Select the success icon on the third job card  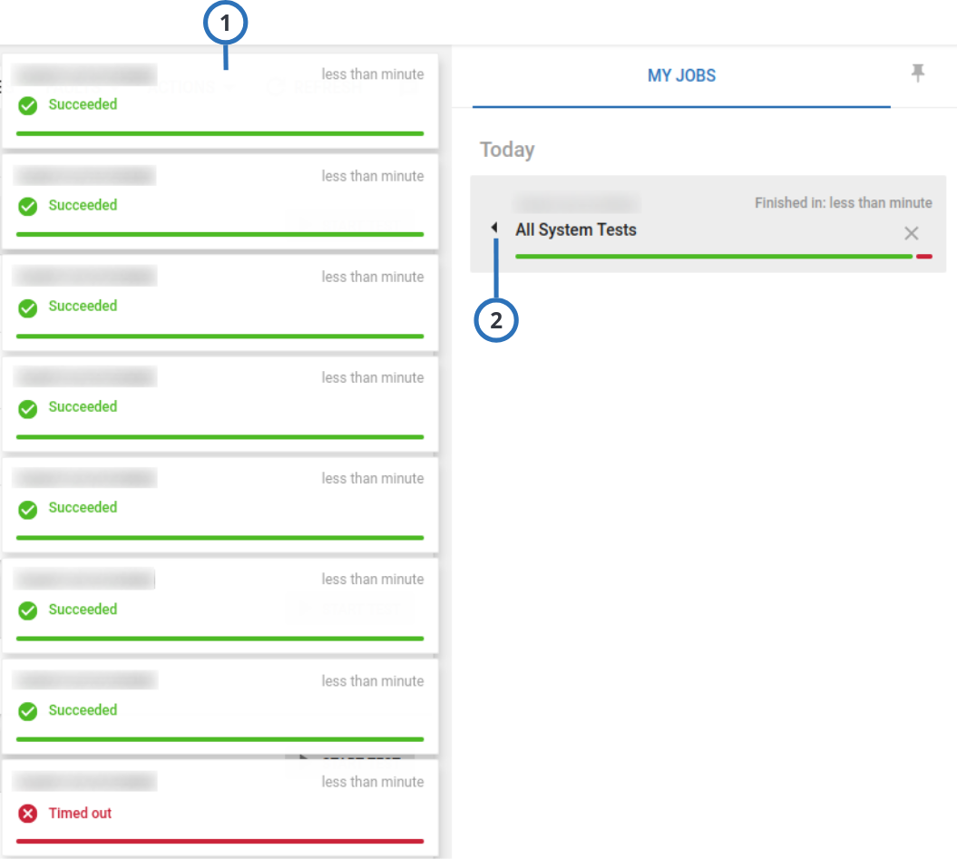(27, 306)
